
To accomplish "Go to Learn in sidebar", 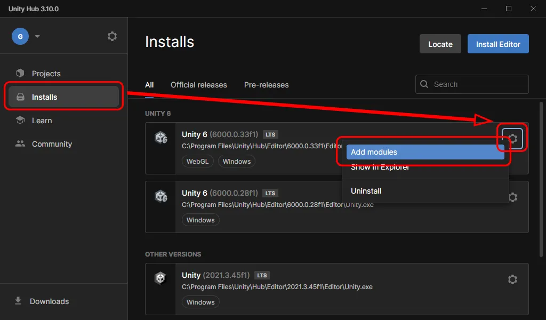I will click(42, 121).
